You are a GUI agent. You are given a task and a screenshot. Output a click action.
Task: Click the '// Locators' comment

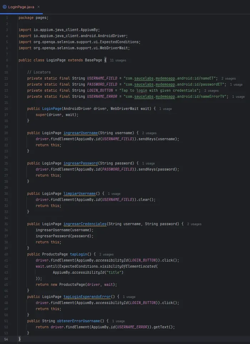point(39,72)
